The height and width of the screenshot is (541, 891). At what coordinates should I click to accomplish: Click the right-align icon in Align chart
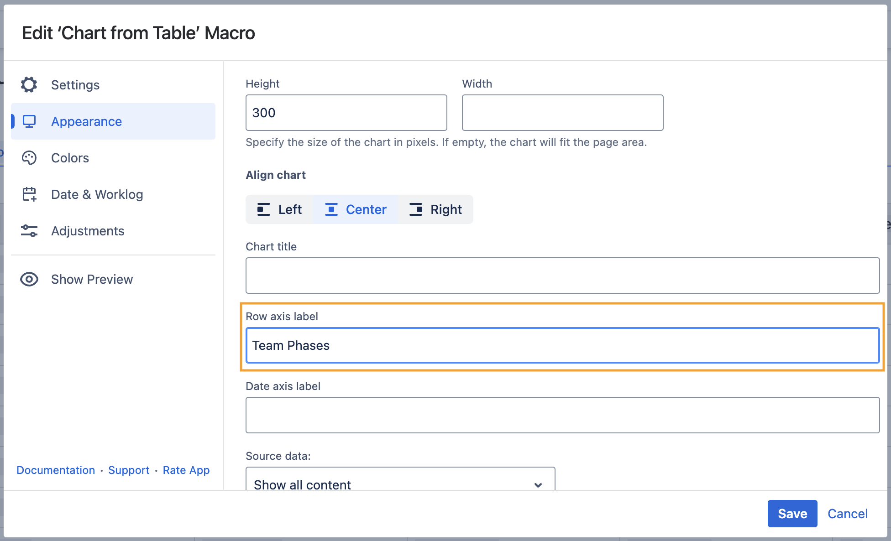pyautogui.click(x=416, y=209)
